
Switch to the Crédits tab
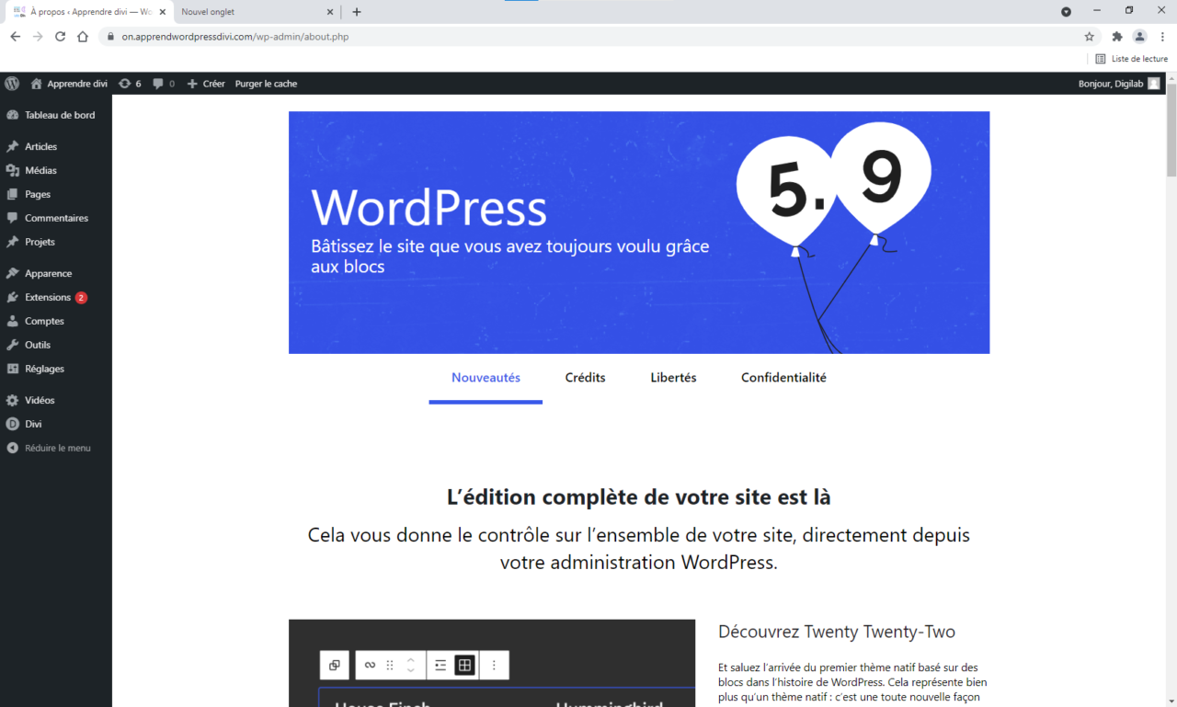(585, 378)
